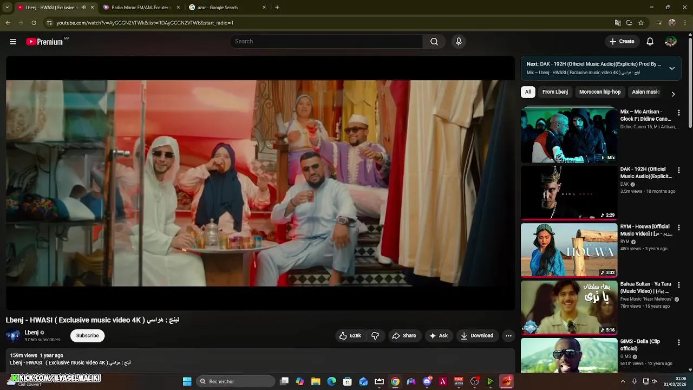Download the video with Download button
693x390 pixels.
(x=477, y=336)
